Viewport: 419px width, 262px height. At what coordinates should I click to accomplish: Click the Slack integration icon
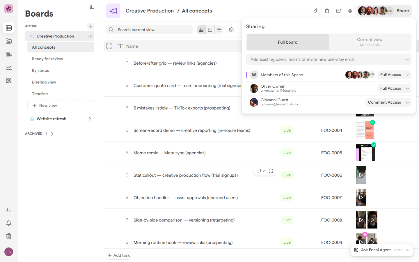[350, 11]
